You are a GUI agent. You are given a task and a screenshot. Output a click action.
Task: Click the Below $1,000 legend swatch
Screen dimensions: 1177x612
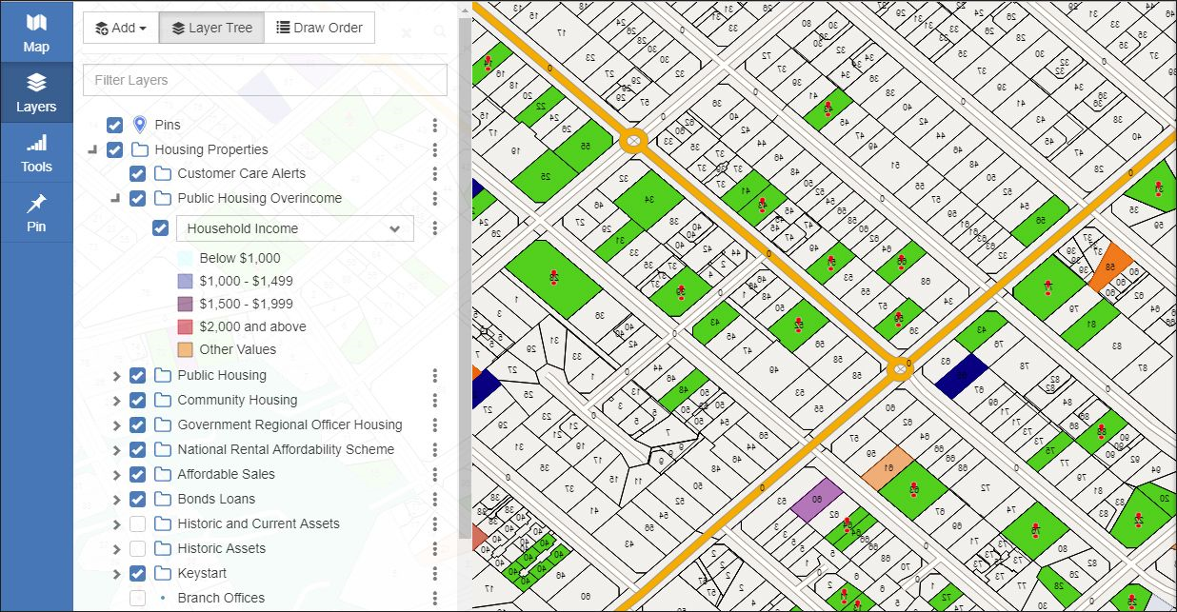tap(186, 258)
